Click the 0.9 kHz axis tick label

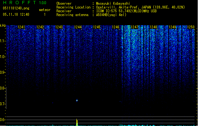(3, 72)
